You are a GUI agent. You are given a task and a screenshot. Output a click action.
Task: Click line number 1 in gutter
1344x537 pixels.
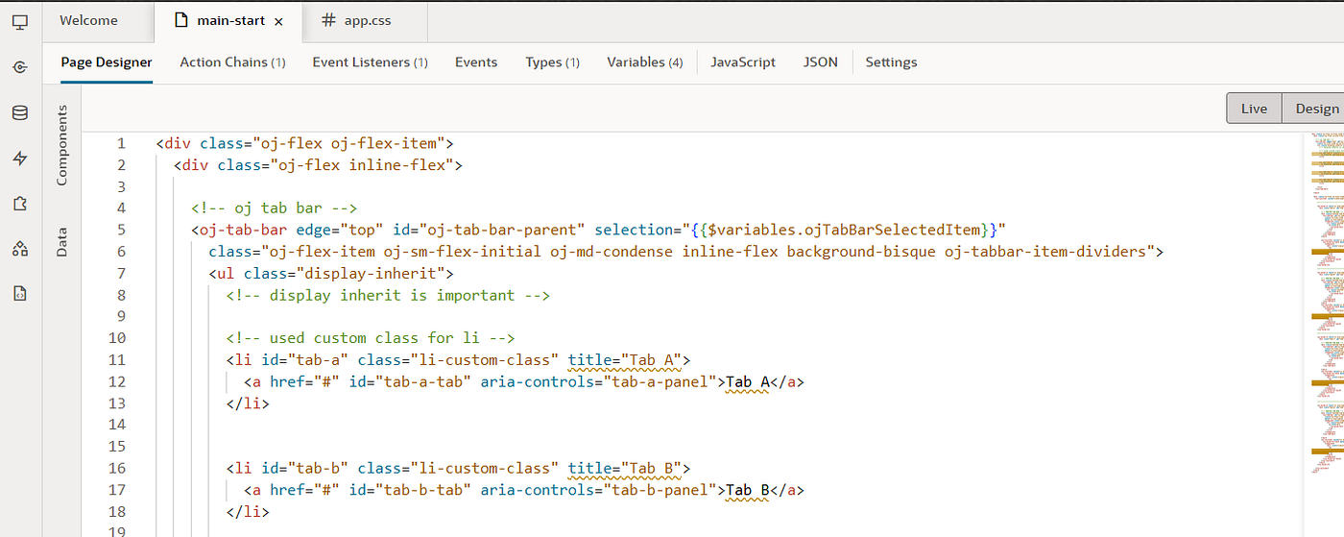point(121,143)
